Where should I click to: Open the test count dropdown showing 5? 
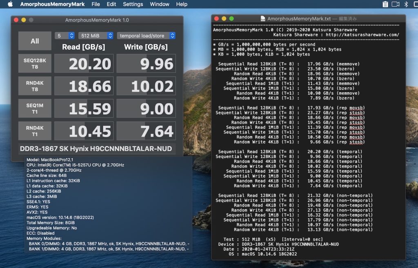pyautogui.click(x=64, y=36)
